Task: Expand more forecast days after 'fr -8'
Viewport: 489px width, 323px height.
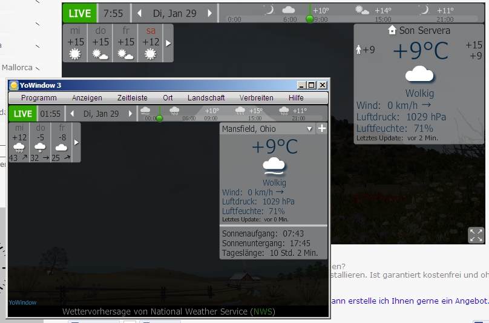Action: coord(76,143)
